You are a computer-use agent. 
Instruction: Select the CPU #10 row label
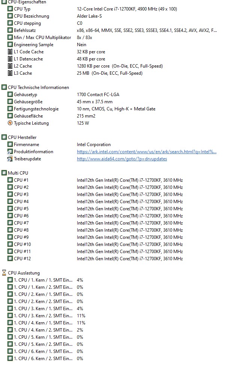[x=22, y=244]
